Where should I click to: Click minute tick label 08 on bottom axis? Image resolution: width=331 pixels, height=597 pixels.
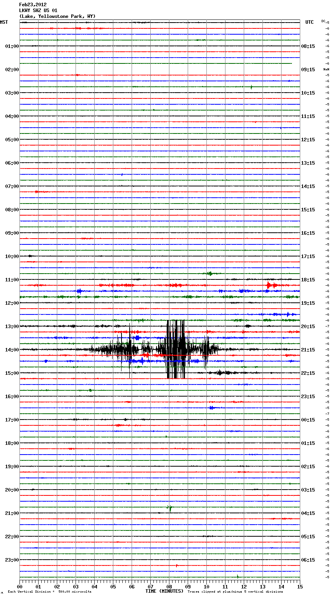click(169, 586)
